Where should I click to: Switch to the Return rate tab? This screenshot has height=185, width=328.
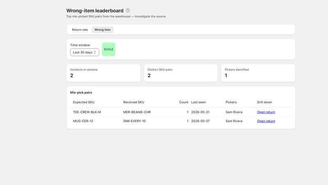pyautogui.click(x=80, y=30)
